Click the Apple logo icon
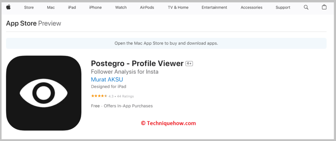Image resolution: width=336 pixels, height=141 pixels. tap(8, 7)
